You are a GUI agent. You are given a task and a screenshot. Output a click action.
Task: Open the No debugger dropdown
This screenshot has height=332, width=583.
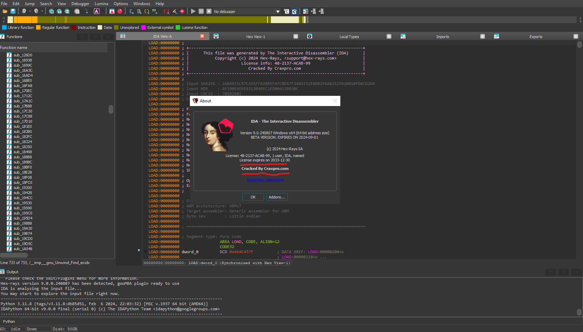[278, 12]
